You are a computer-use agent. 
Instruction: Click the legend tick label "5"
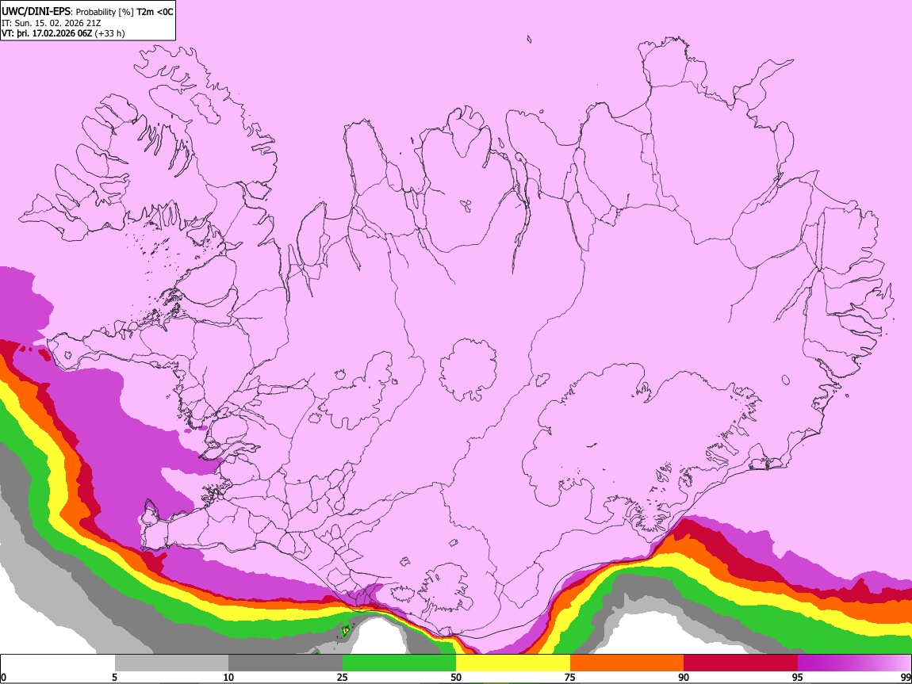pos(114,678)
